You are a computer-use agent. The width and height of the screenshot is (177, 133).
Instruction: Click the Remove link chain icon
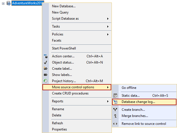[x=115, y=124]
